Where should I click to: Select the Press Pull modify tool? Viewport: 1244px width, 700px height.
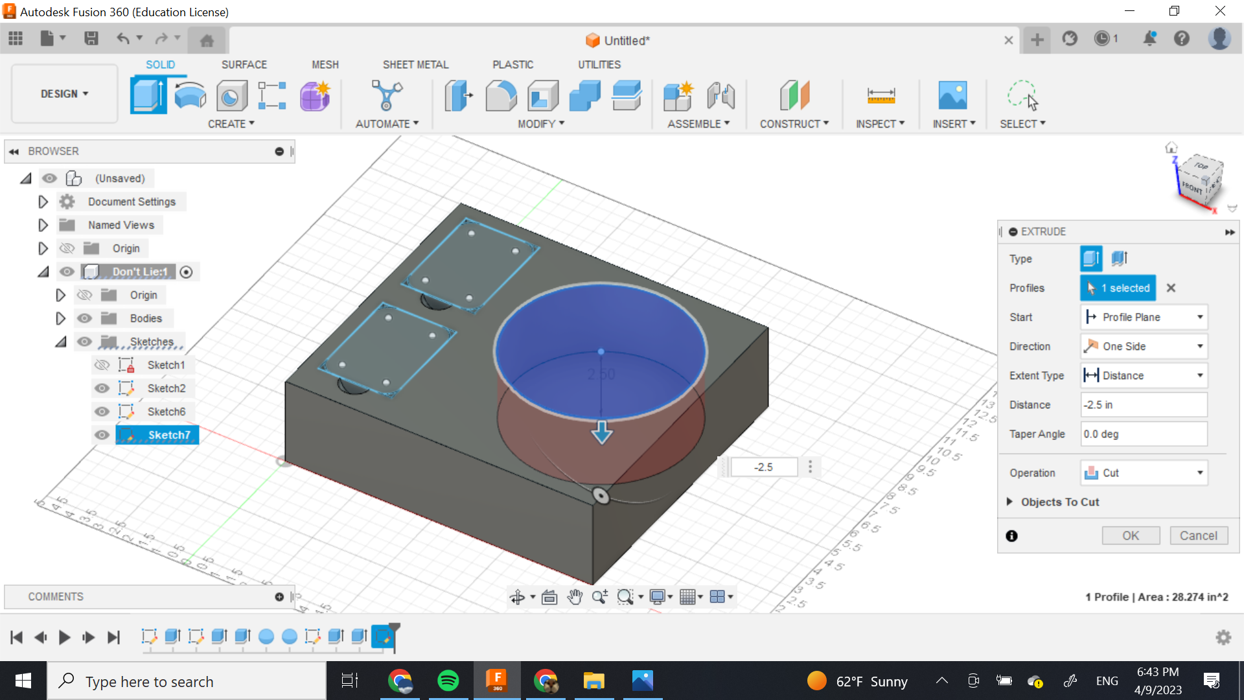[459, 95]
